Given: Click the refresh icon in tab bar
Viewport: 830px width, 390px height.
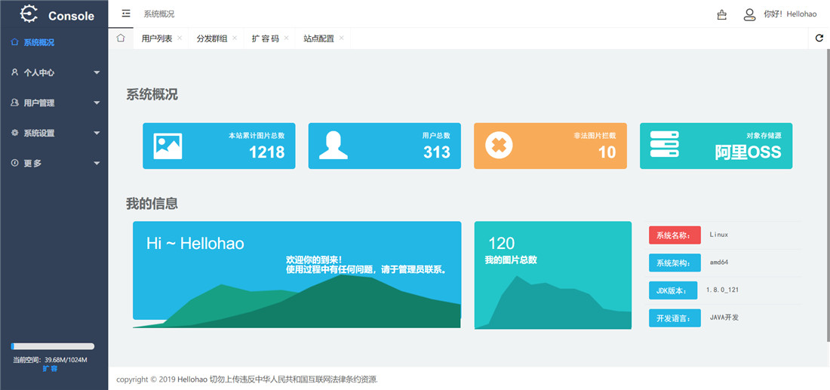Looking at the screenshot, I should click(819, 38).
